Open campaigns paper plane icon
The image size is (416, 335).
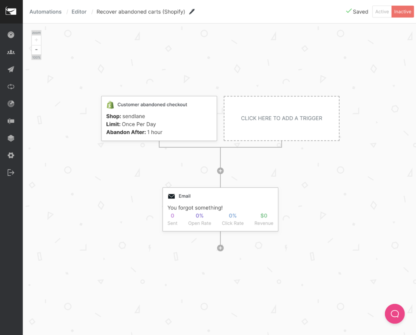click(x=11, y=69)
